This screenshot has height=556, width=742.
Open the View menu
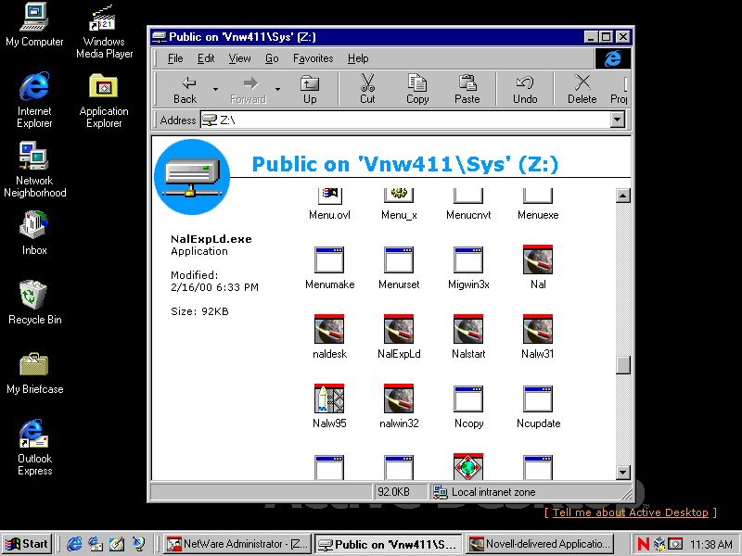(239, 58)
